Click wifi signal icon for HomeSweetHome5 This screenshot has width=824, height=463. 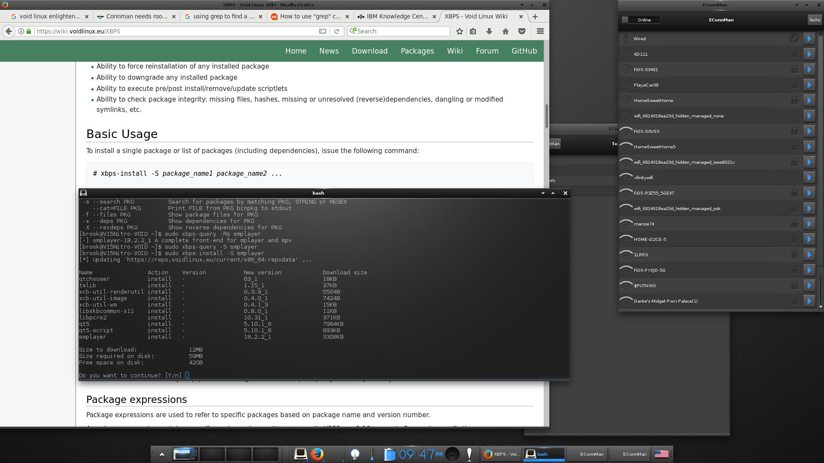pyautogui.click(x=626, y=147)
